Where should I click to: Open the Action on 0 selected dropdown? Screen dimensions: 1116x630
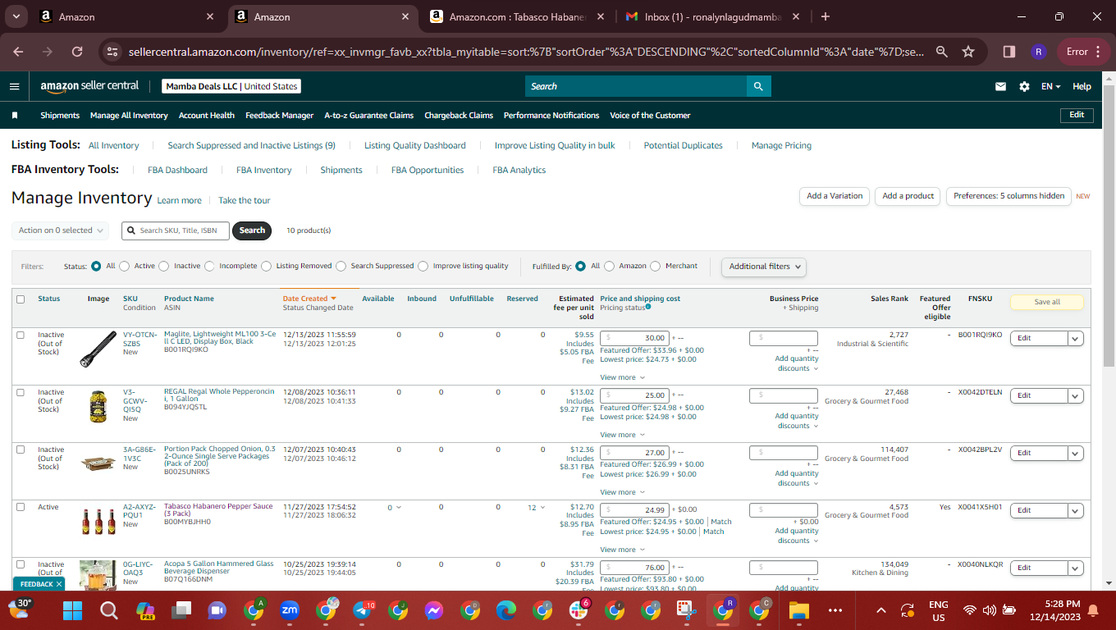(61, 231)
